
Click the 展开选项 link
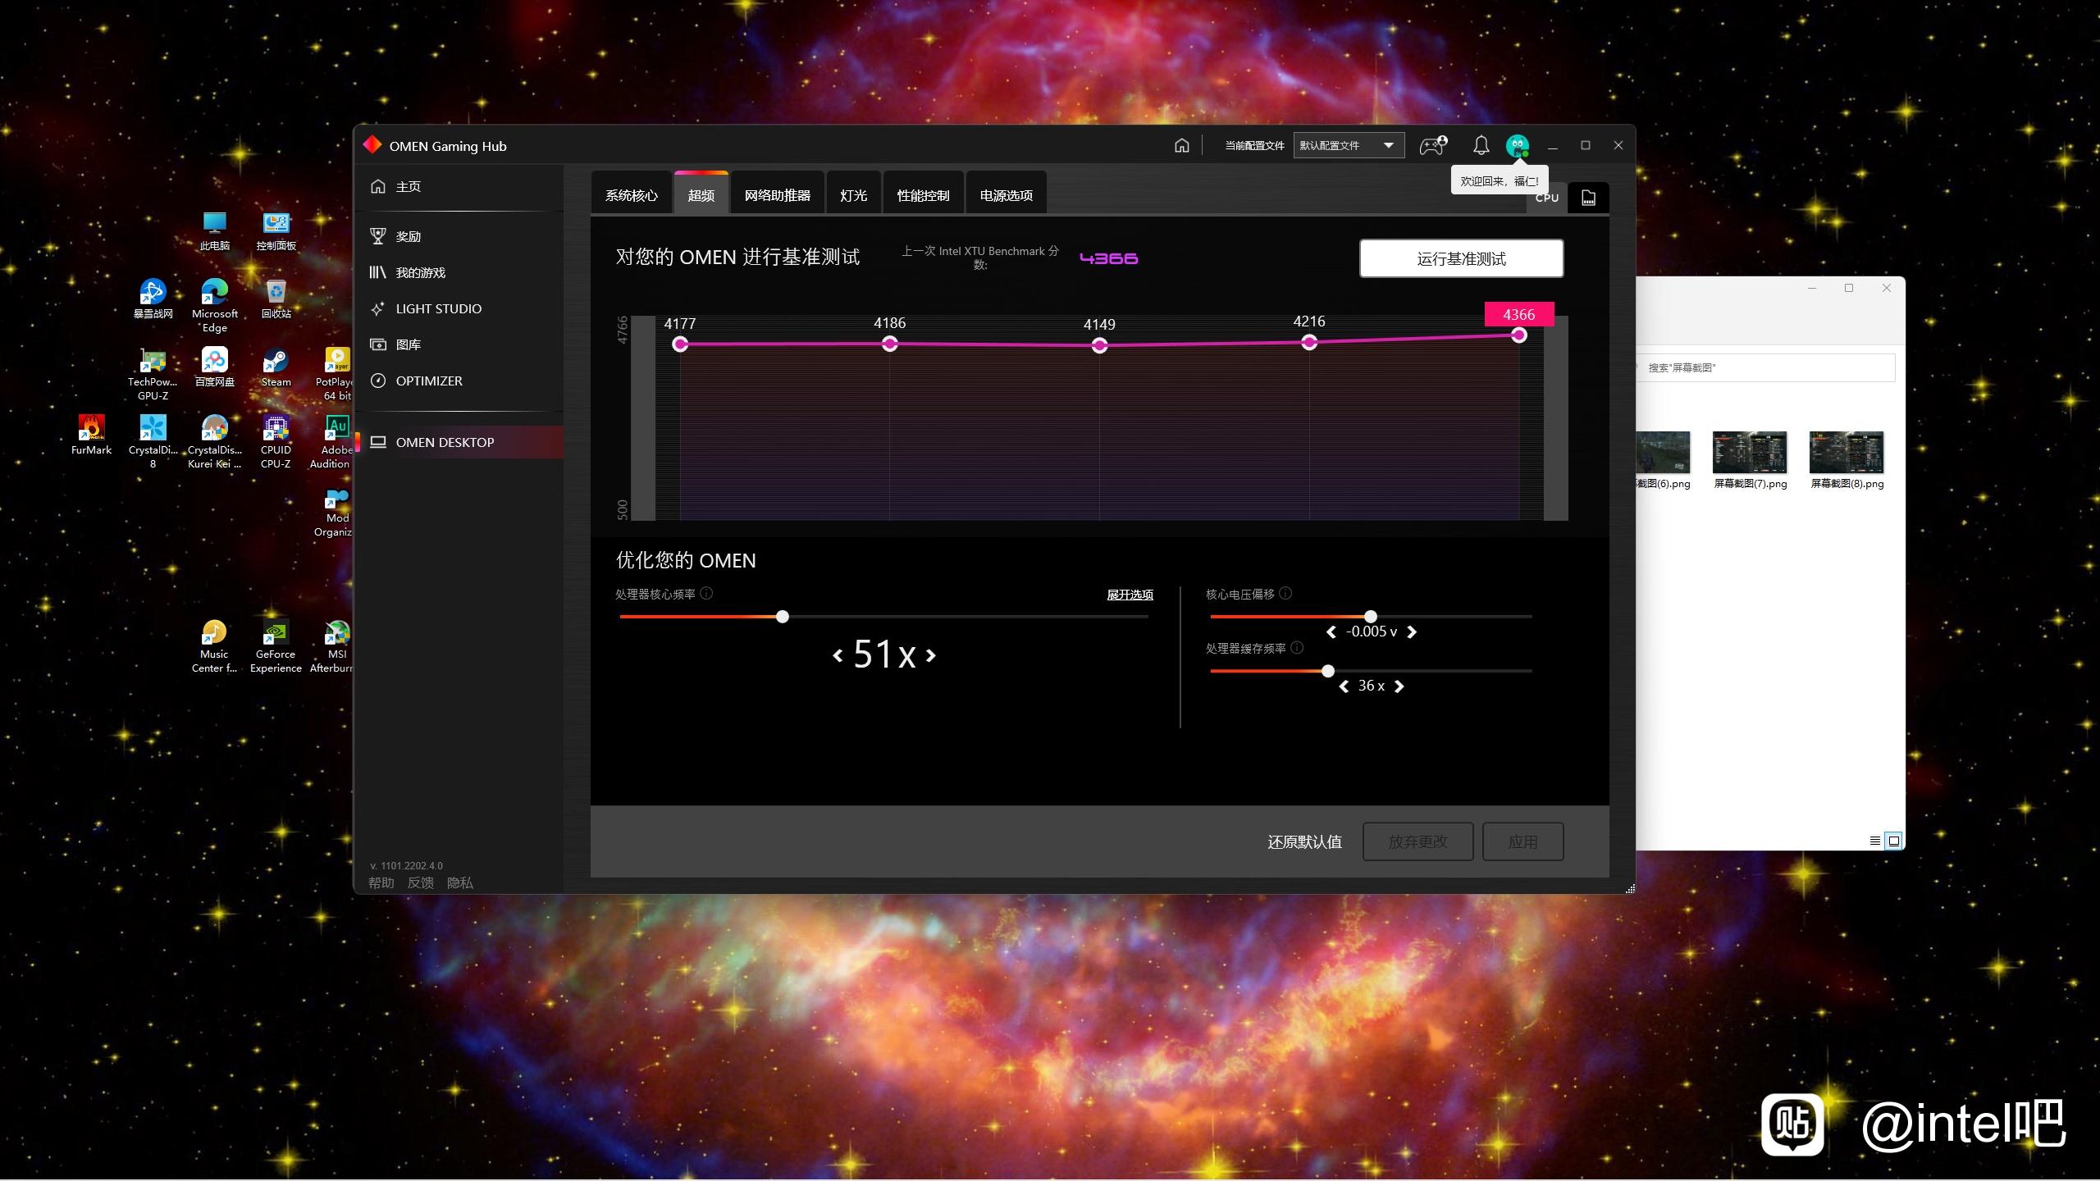(1130, 595)
